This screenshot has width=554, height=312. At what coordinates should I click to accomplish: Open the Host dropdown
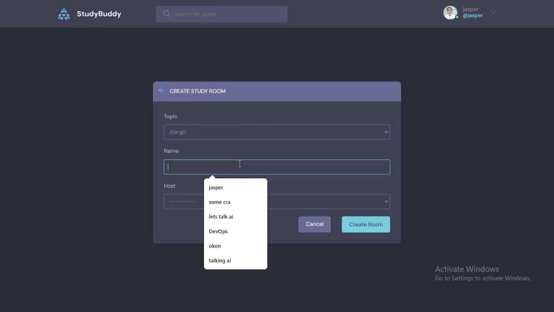[x=277, y=201]
